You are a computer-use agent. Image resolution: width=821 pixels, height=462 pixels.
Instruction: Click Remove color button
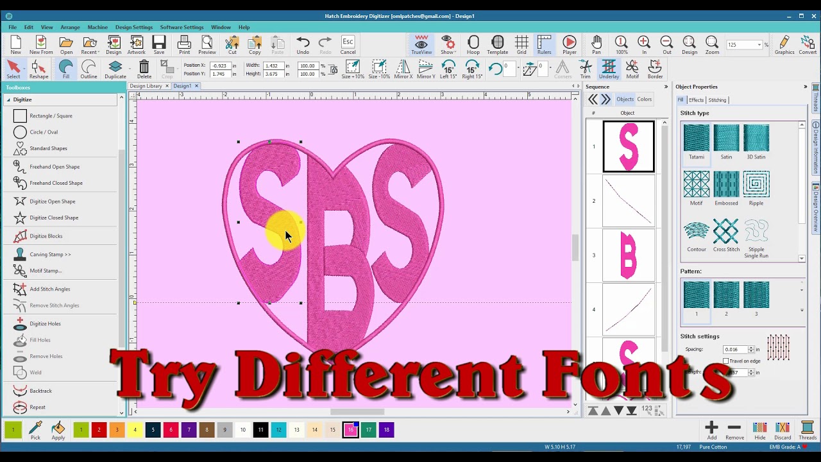click(x=734, y=431)
